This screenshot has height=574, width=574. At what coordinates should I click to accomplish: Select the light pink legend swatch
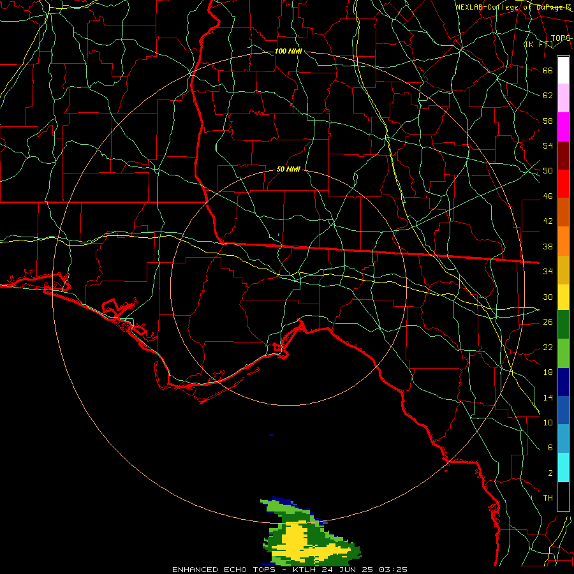pyautogui.click(x=563, y=98)
